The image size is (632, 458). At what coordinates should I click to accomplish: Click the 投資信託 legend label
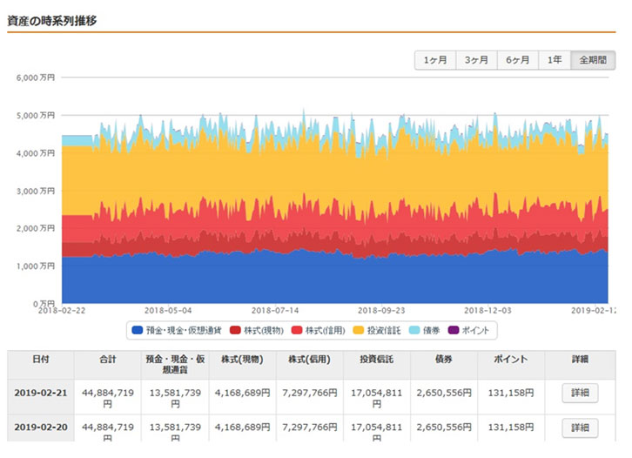click(384, 331)
